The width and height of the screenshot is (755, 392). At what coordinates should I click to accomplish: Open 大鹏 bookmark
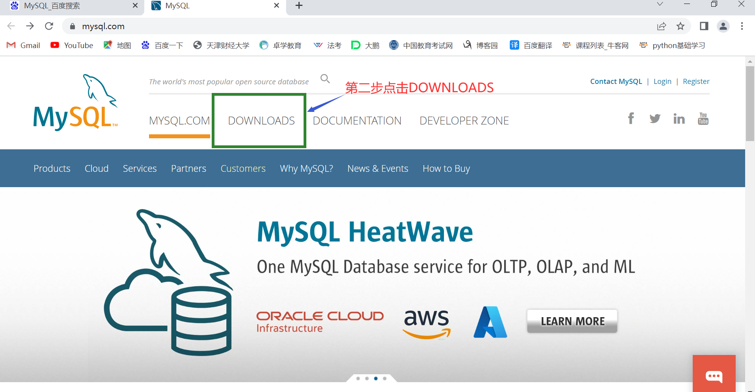pyautogui.click(x=365, y=45)
